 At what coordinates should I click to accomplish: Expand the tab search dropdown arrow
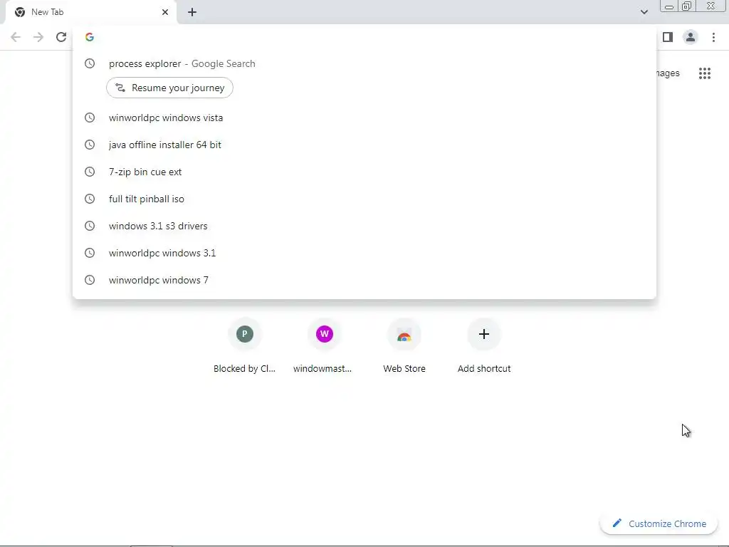pos(644,12)
